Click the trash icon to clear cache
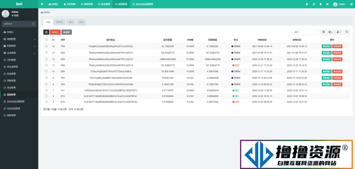The width and height of the screenshot is (355, 169). [320, 4]
